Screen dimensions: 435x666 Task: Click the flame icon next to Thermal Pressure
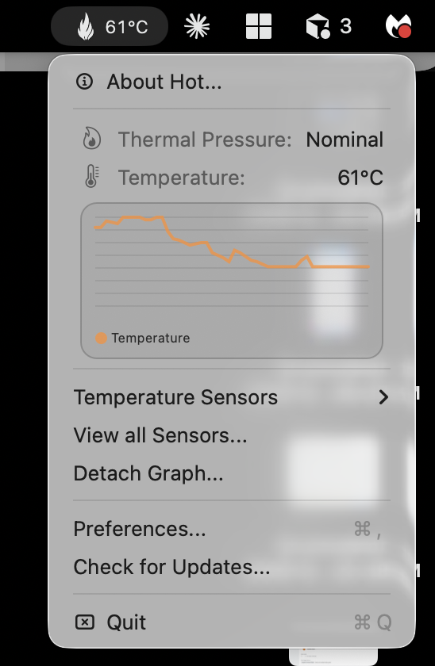(91, 139)
